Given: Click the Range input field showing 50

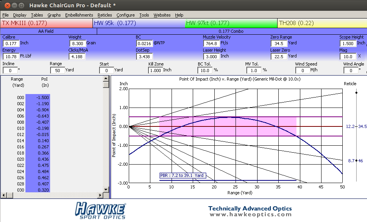Looking at the screenshot, I should [57, 71].
